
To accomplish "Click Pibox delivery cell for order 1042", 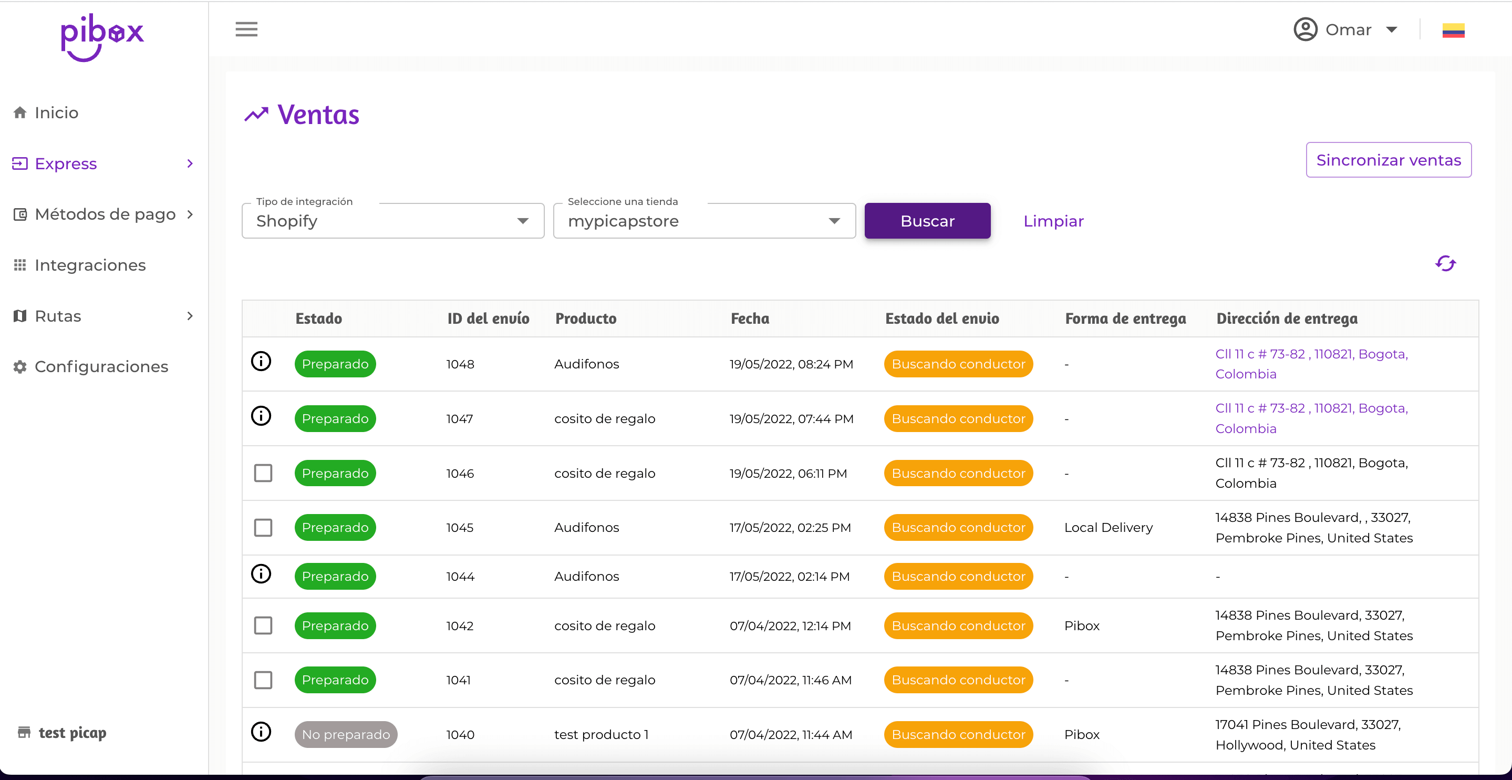I will pyautogui.click(x=1082, y=625).
